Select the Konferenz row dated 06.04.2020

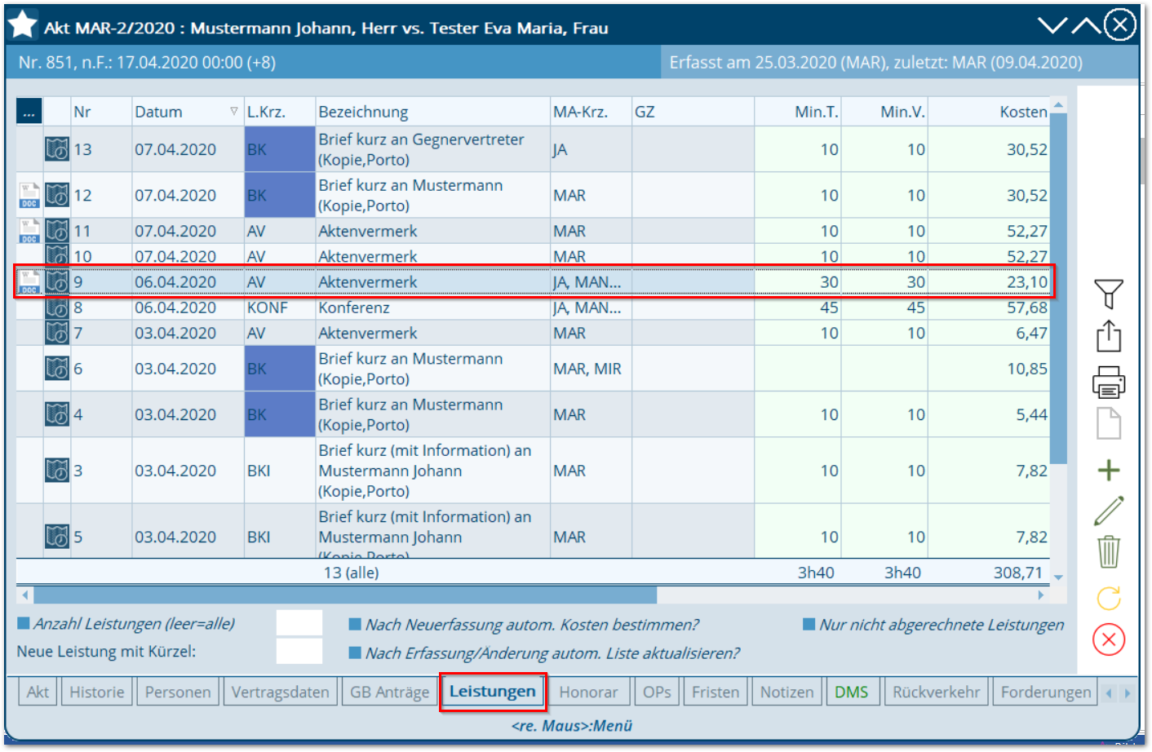coord(534,307)
